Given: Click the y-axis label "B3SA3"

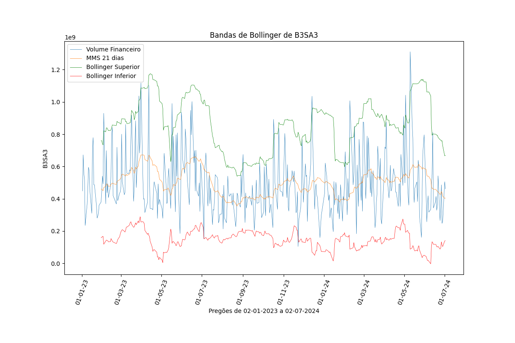Looking at the screenshot, I should click(45, 158).
